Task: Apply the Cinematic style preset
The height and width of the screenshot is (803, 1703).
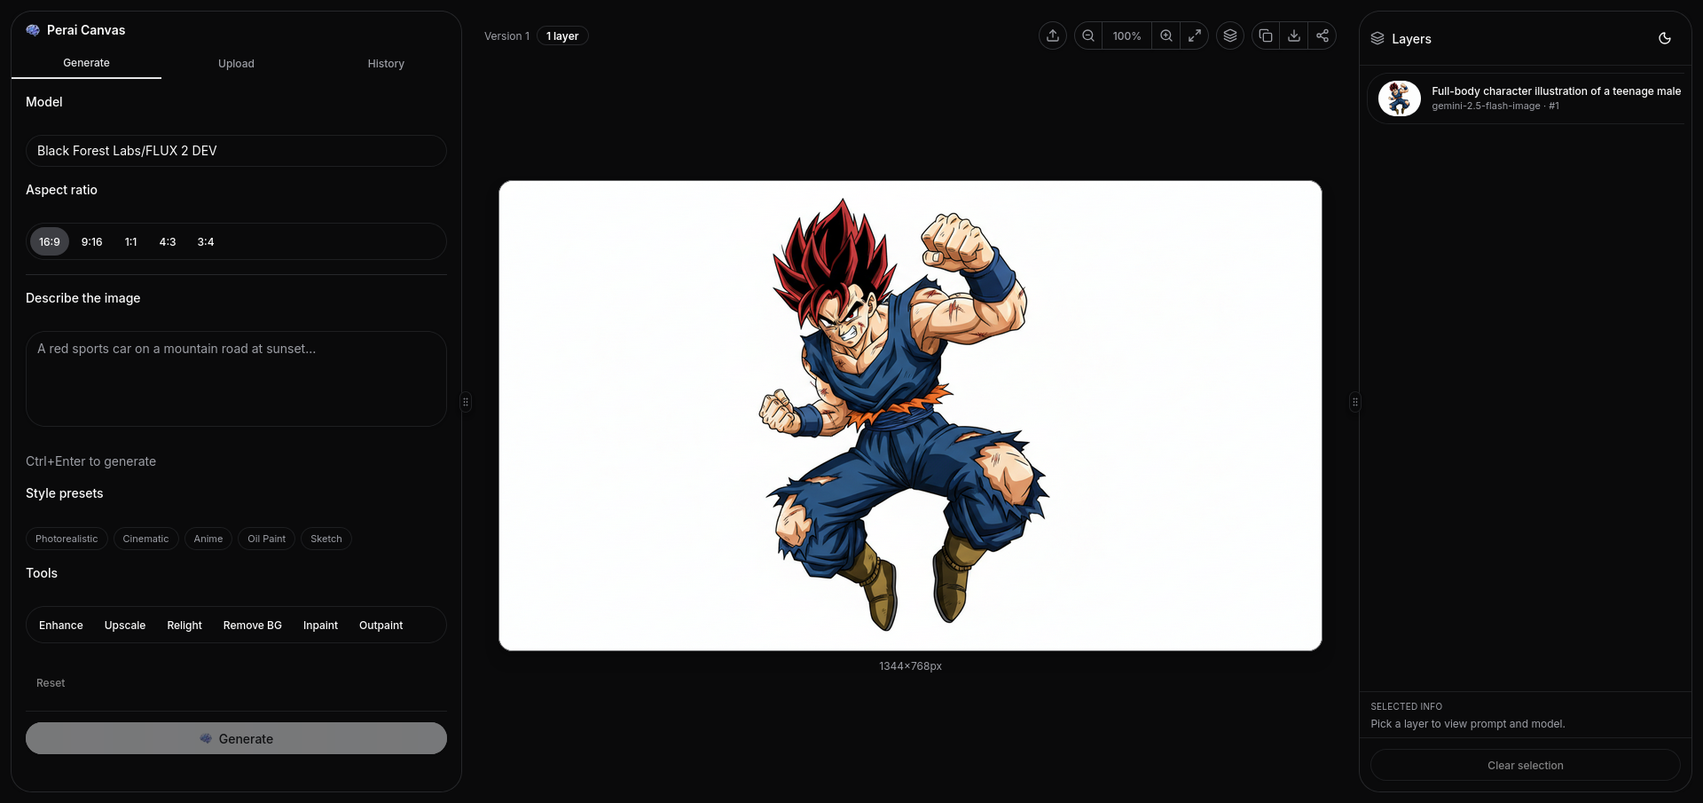Action: (x=145, y=539)
